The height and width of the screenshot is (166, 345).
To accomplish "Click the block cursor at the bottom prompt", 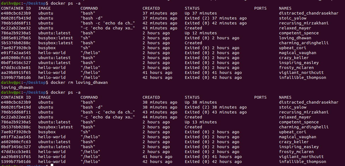I will [52, 165].
